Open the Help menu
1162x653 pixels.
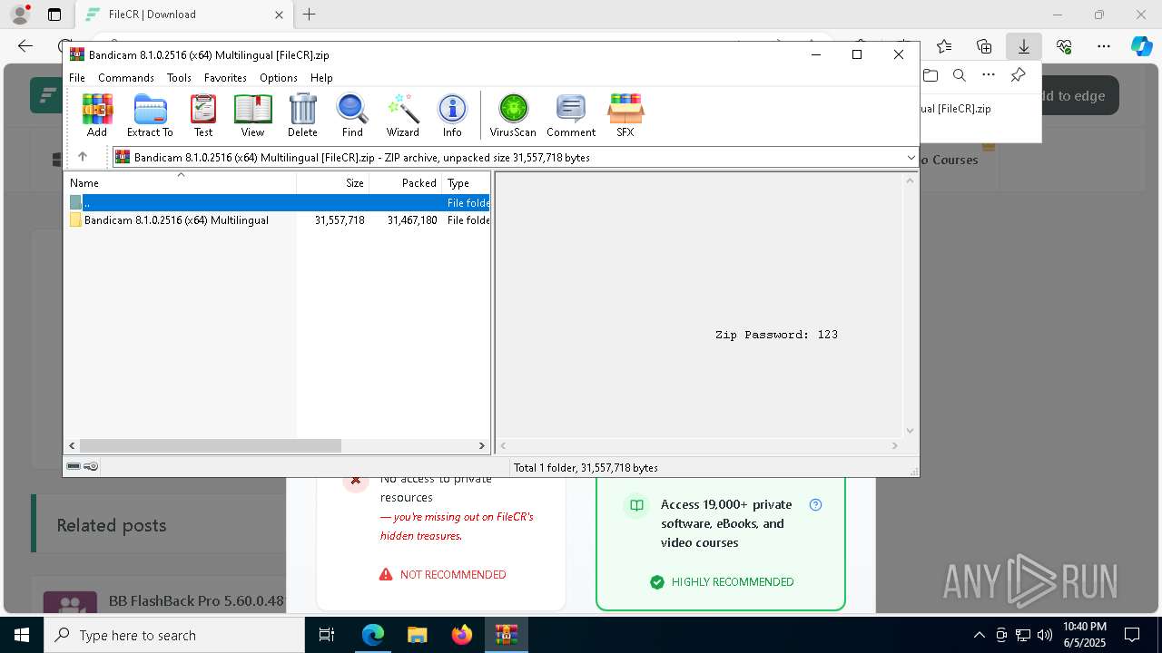pos(321,78)
